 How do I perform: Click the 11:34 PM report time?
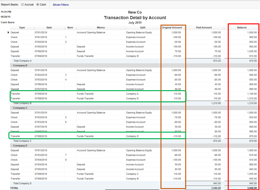pyautogui.click(x=6, y=12)
